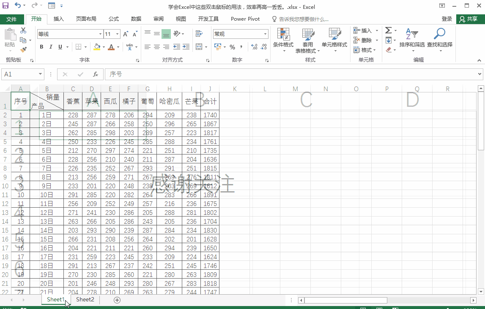Apply red font color A
Viewport: 485px width, 309px height.
point(111,46)
